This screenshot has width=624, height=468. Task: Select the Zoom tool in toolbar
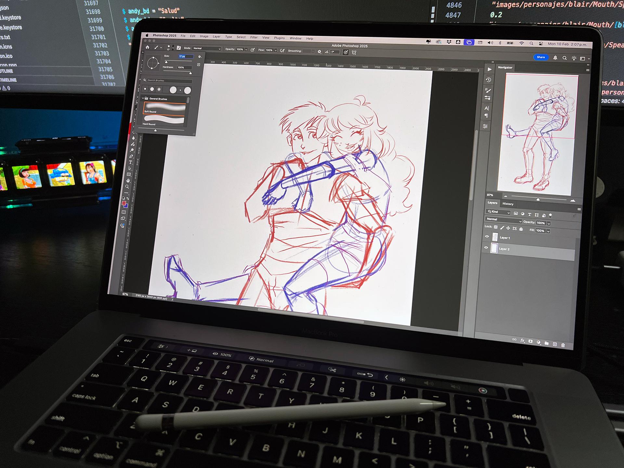(x=127, y=187)
